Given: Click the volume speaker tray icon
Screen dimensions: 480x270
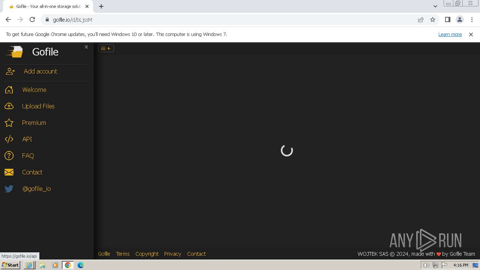Looking at the screenshot, I should click(426, 265).
